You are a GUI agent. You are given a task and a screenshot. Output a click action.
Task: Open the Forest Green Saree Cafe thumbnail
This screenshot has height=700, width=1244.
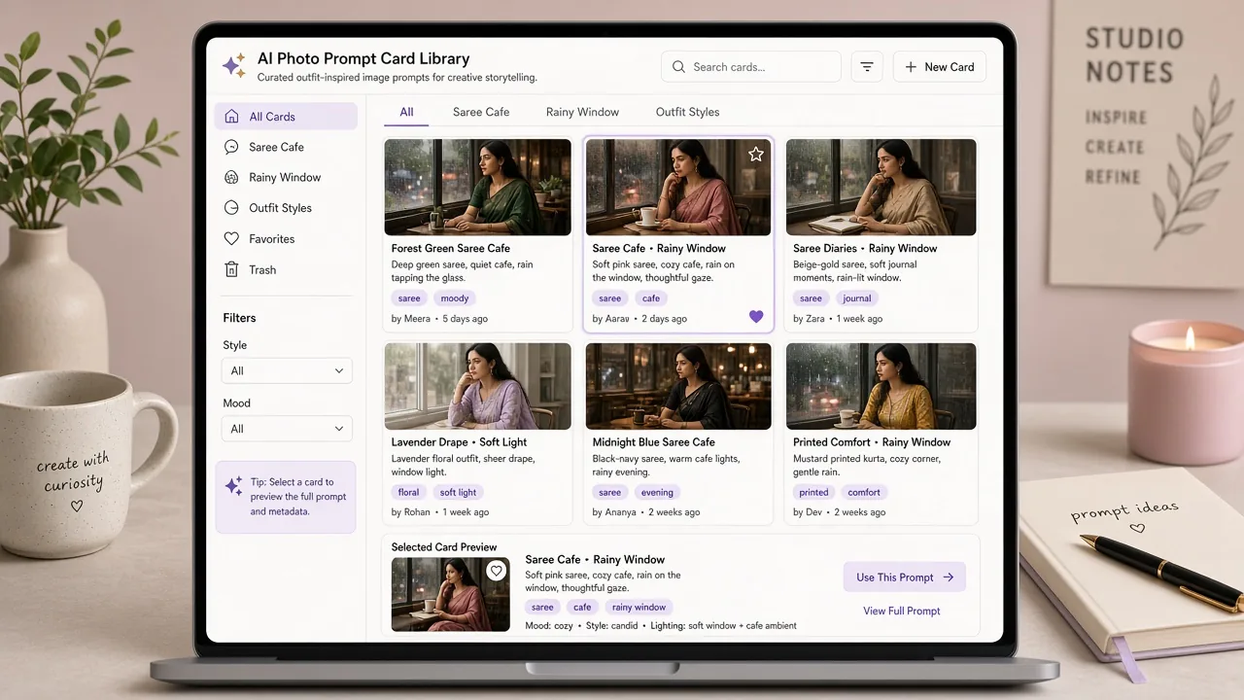(x=477, y=187)
